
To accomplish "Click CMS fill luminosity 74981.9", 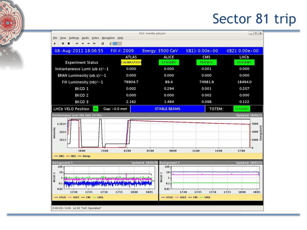I will pyautogui.click(x=206, y=82).
